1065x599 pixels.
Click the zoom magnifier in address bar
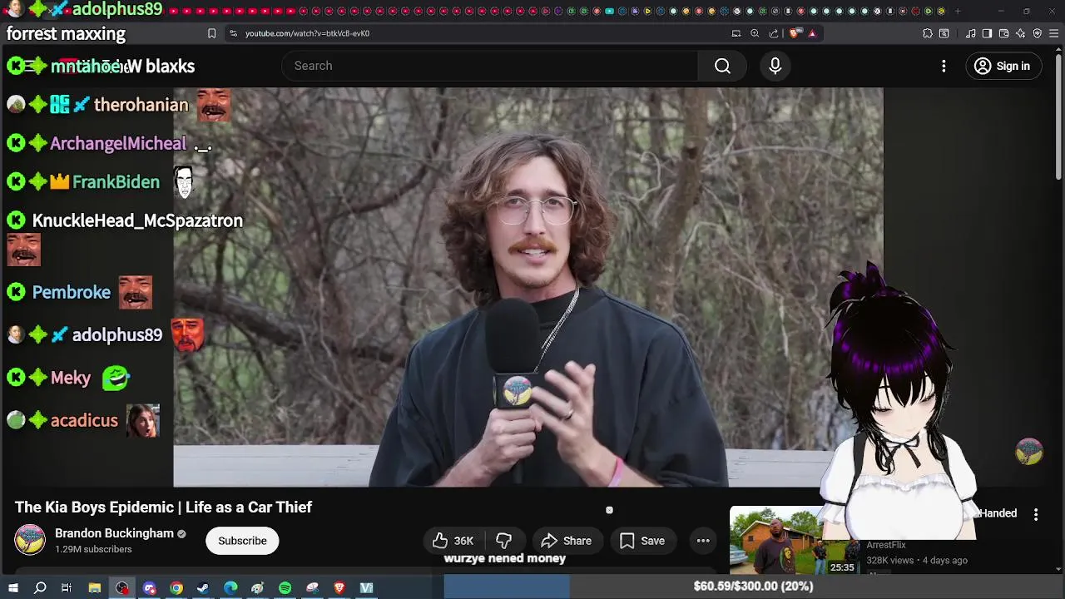coord(755,33)
